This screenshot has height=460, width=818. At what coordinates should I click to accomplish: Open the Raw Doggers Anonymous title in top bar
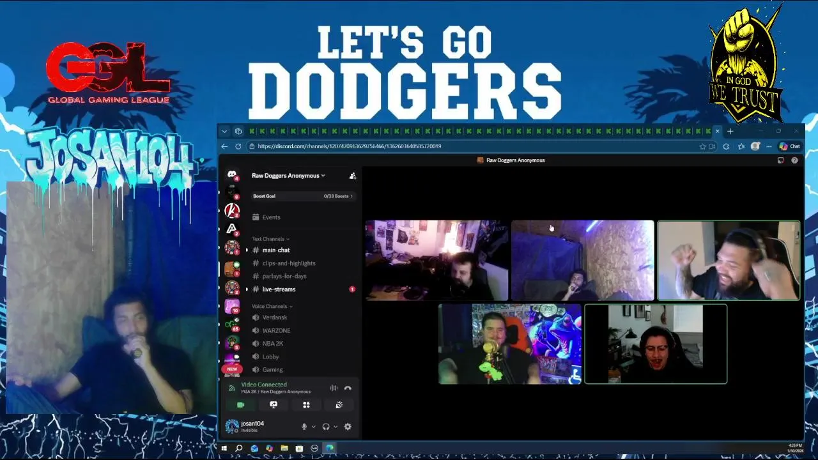click(511, 160)
